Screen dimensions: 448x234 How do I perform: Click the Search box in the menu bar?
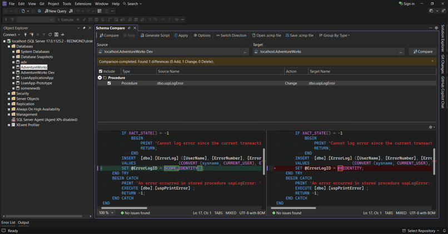point(132,4)
